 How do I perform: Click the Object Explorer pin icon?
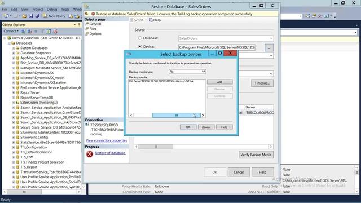(x=79, y=24)
